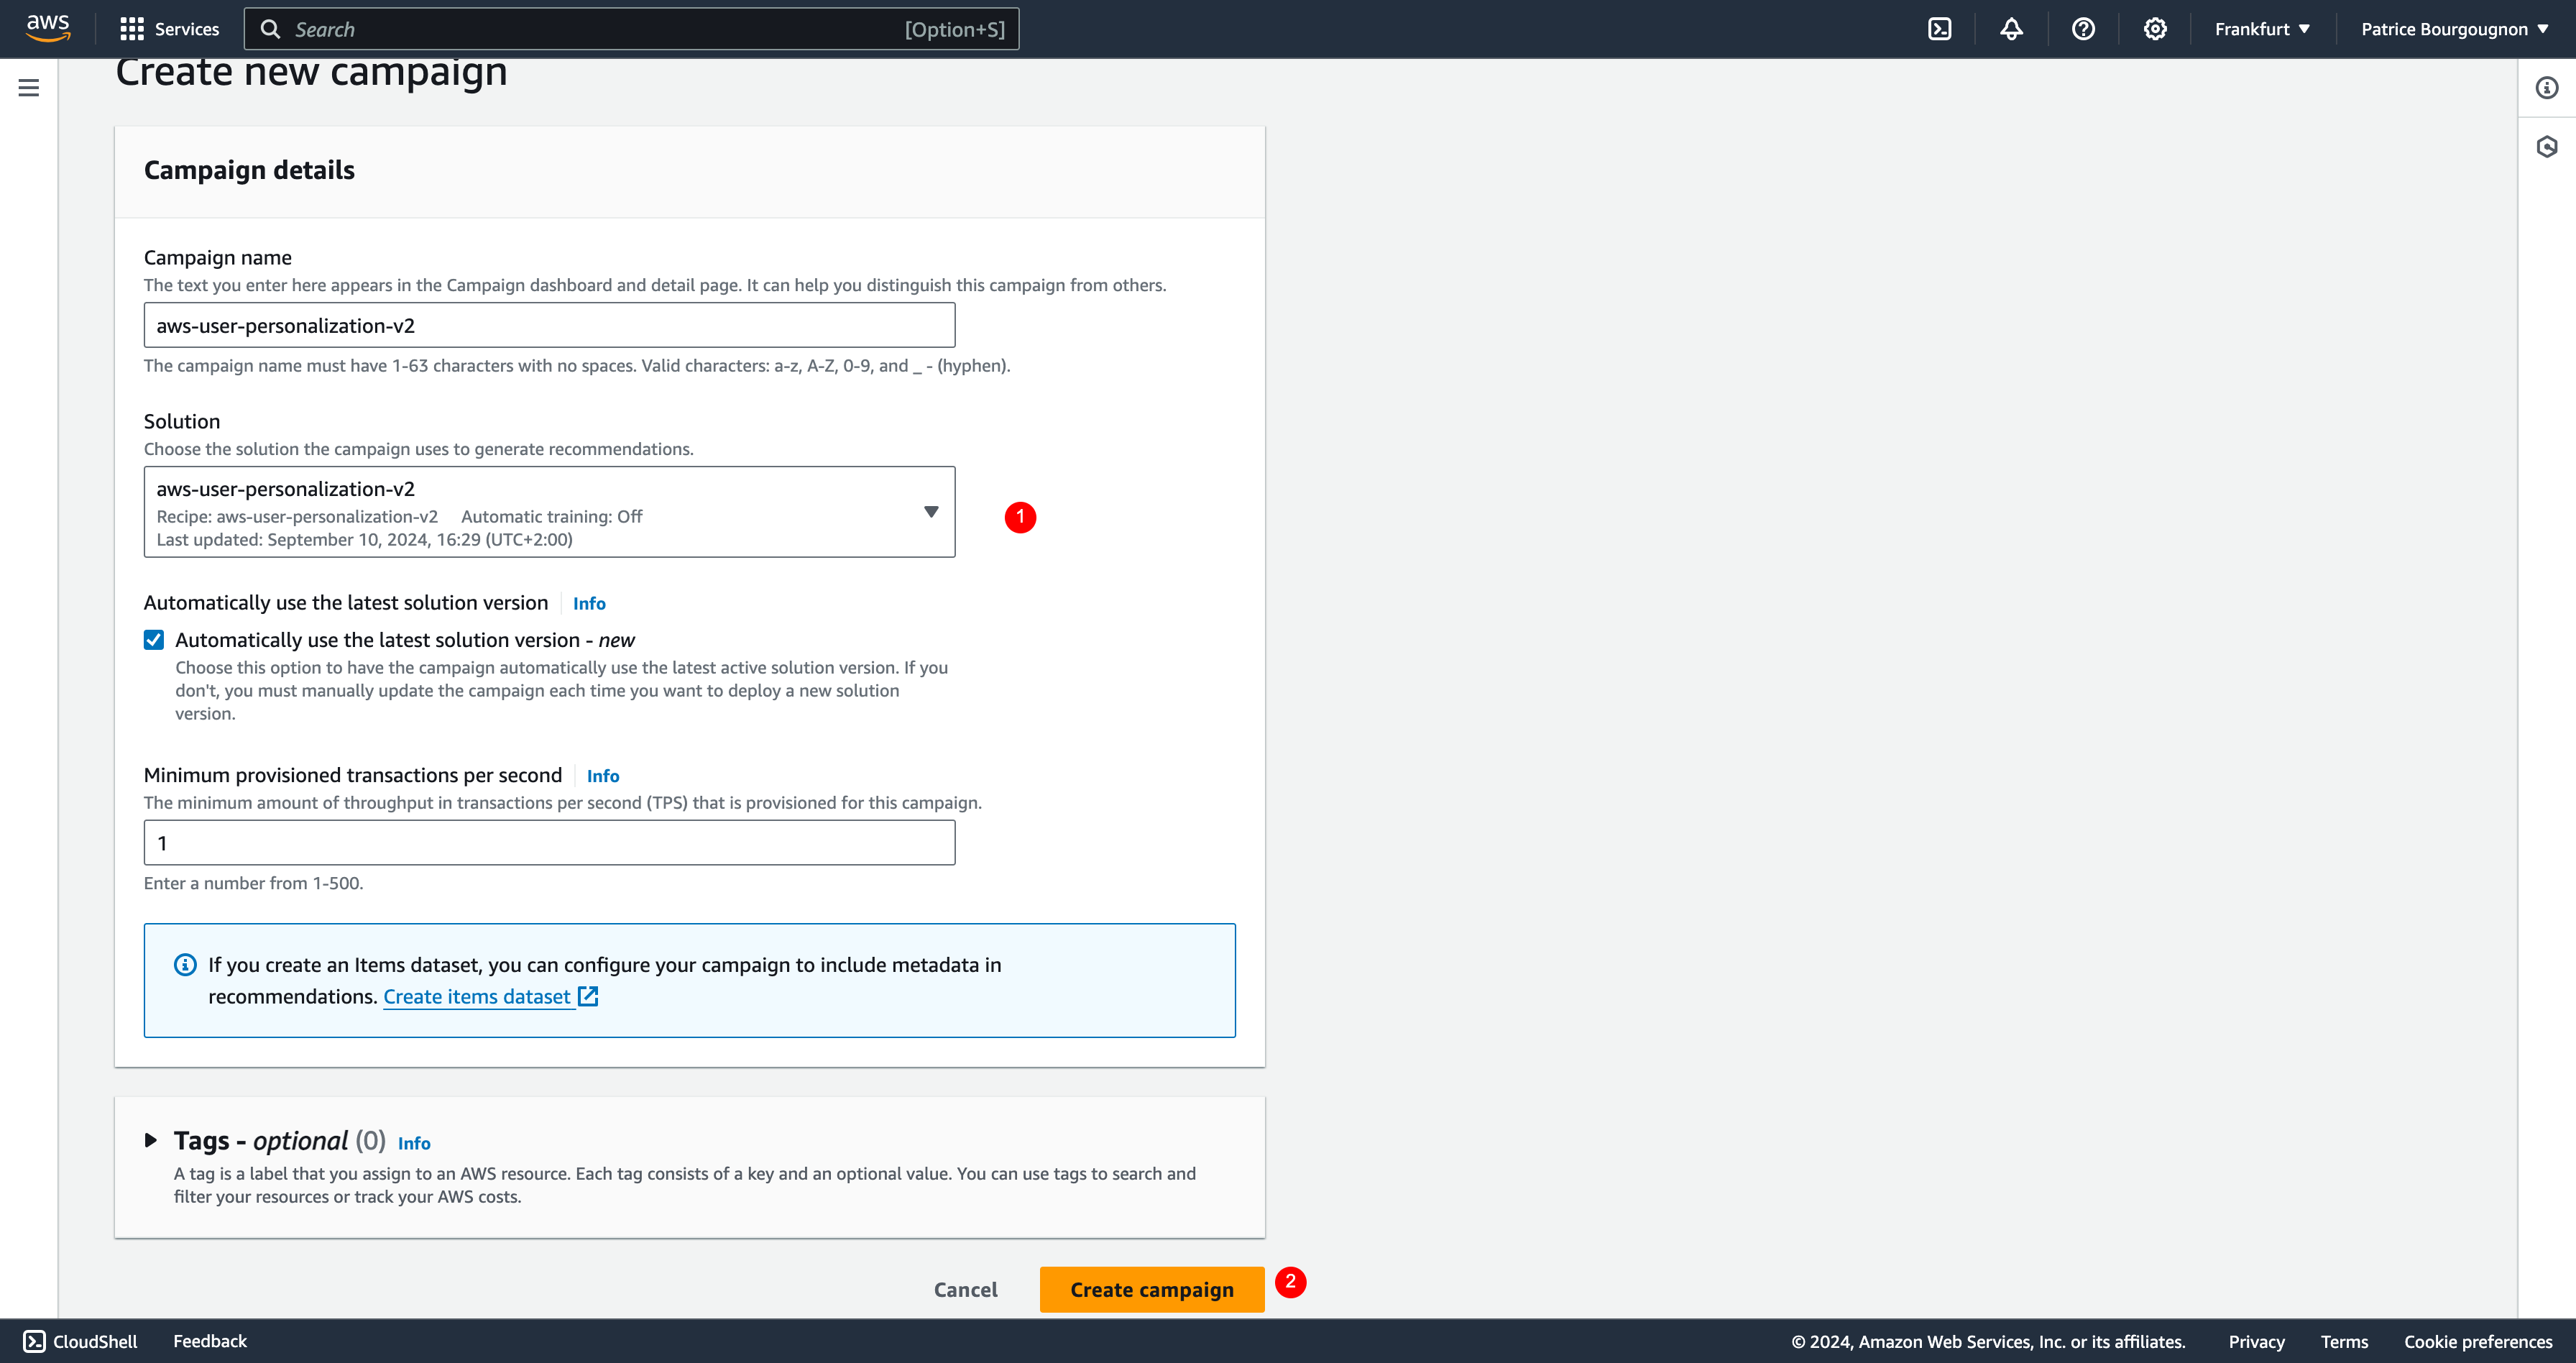This screenshot has height=1363, width=2576.
Task: Click the external link icon after Create items dataset
Action: click(588, 996)
